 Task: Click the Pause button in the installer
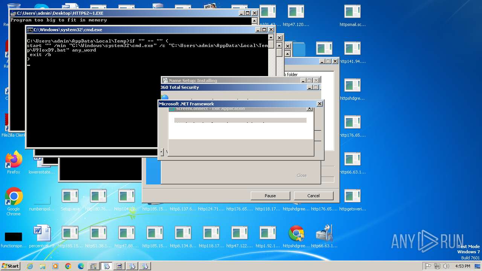(x=270, y=196)
